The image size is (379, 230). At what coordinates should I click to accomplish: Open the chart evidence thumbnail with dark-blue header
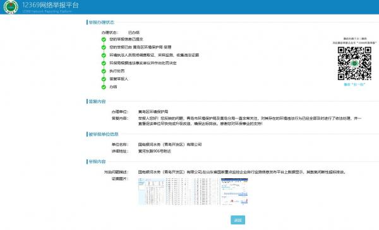[234, 192]
